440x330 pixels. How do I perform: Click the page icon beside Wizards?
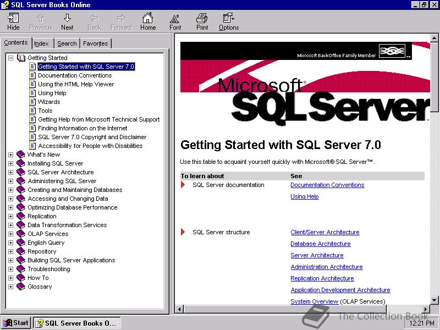click(x=32, y=102)
